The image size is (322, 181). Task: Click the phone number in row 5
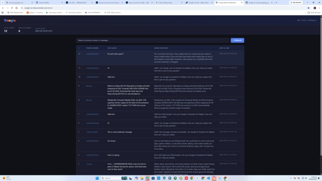[x=92, y=132]
